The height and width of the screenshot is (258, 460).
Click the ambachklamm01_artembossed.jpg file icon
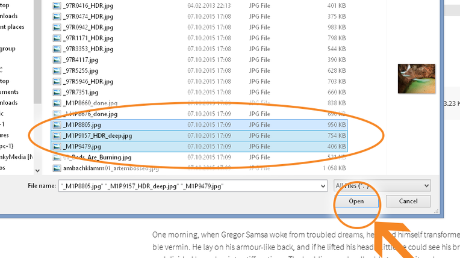click(x=57, y=168)
